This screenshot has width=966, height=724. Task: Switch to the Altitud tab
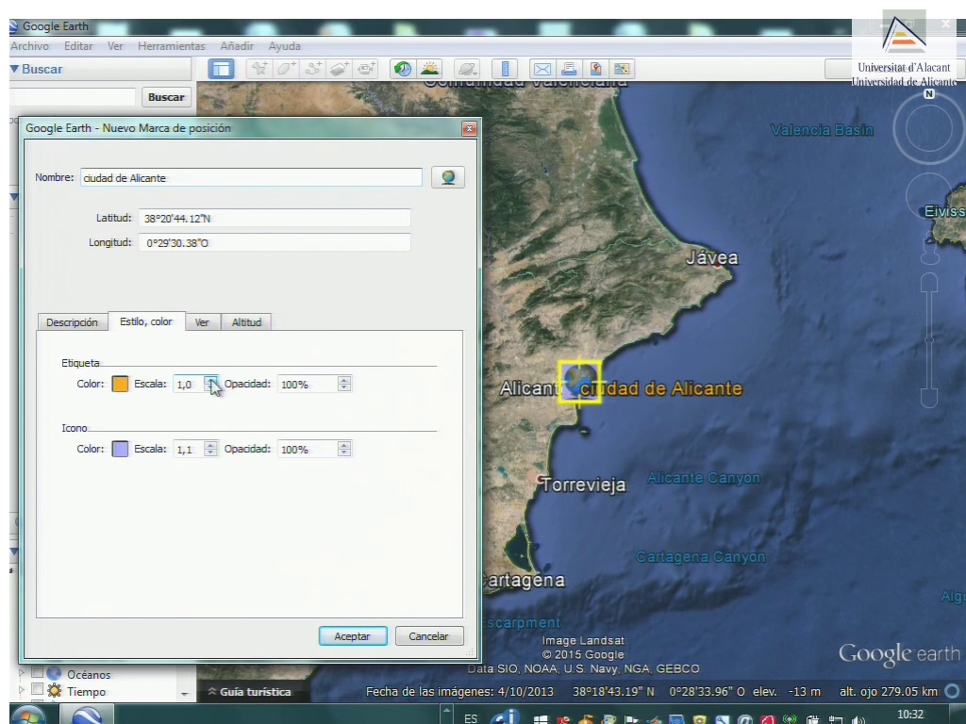[x=246, y=322]
